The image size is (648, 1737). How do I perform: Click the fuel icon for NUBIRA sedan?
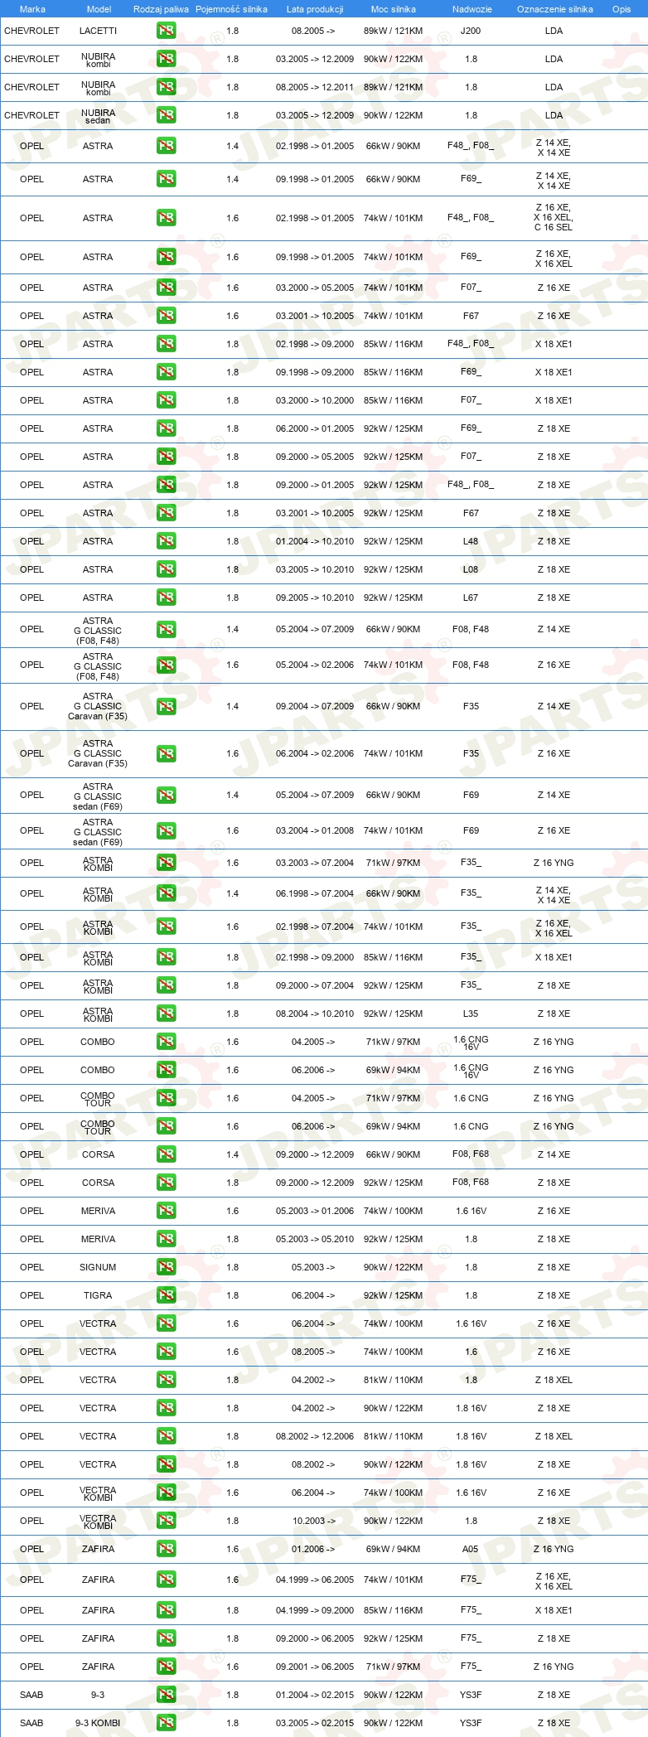166,115
